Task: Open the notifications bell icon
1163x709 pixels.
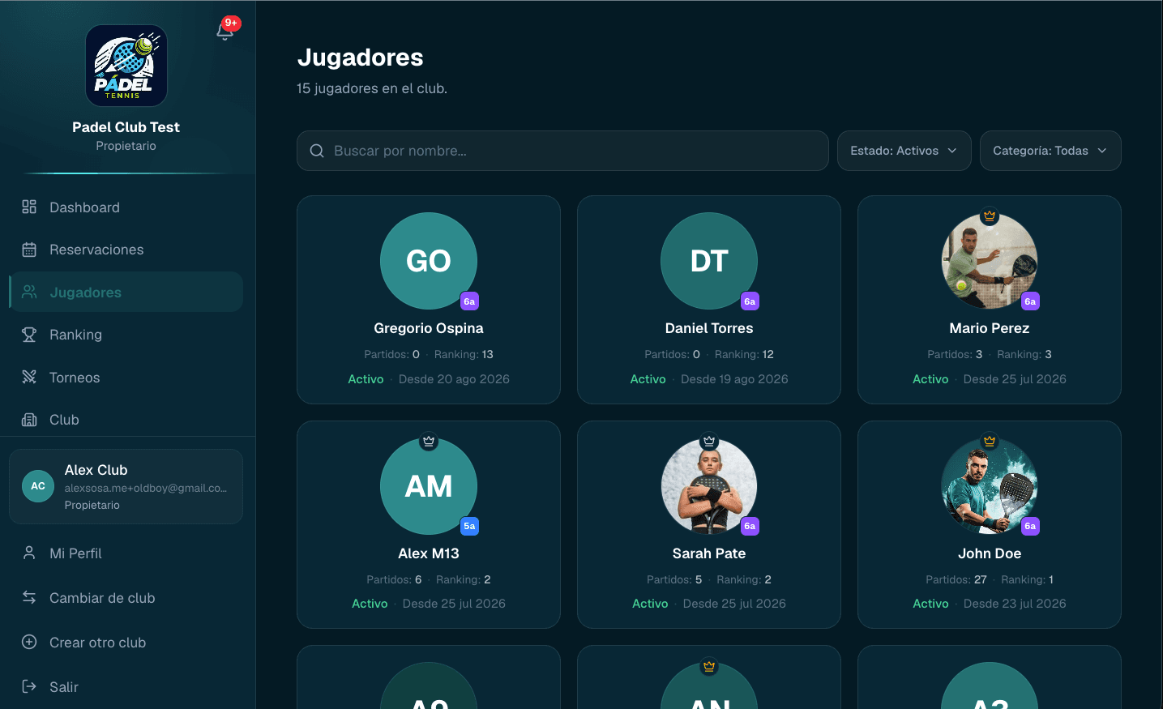Action: 225,31
